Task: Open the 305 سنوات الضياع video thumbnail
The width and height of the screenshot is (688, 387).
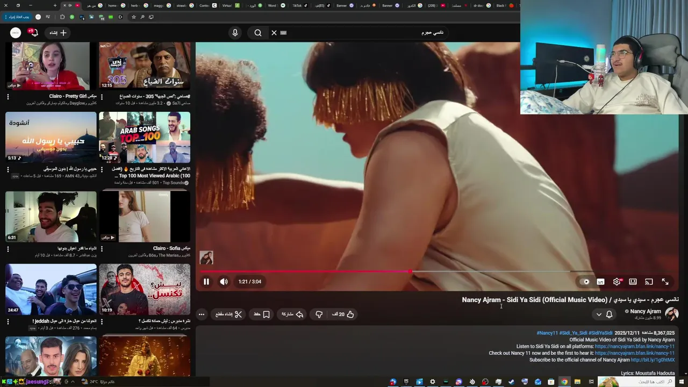Action: click(145, 66)
